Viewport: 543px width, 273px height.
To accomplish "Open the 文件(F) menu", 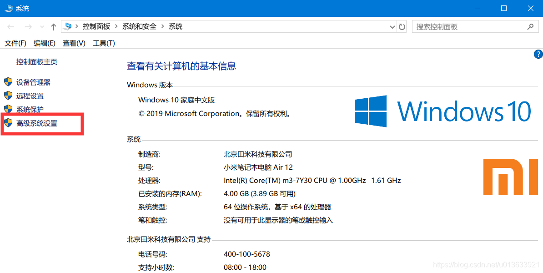I will [x=15, y=43].
